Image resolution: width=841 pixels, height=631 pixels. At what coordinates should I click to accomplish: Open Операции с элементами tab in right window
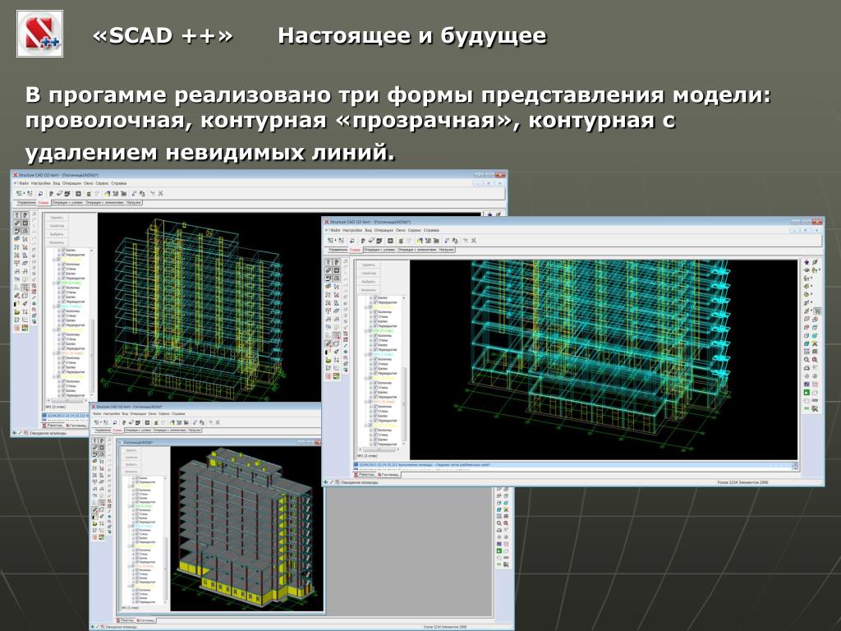point(416,250)
